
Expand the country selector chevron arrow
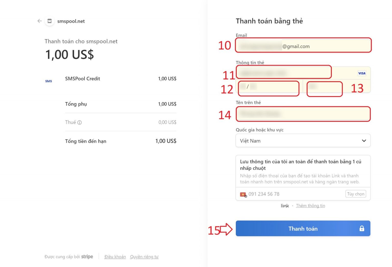point(364,141)
